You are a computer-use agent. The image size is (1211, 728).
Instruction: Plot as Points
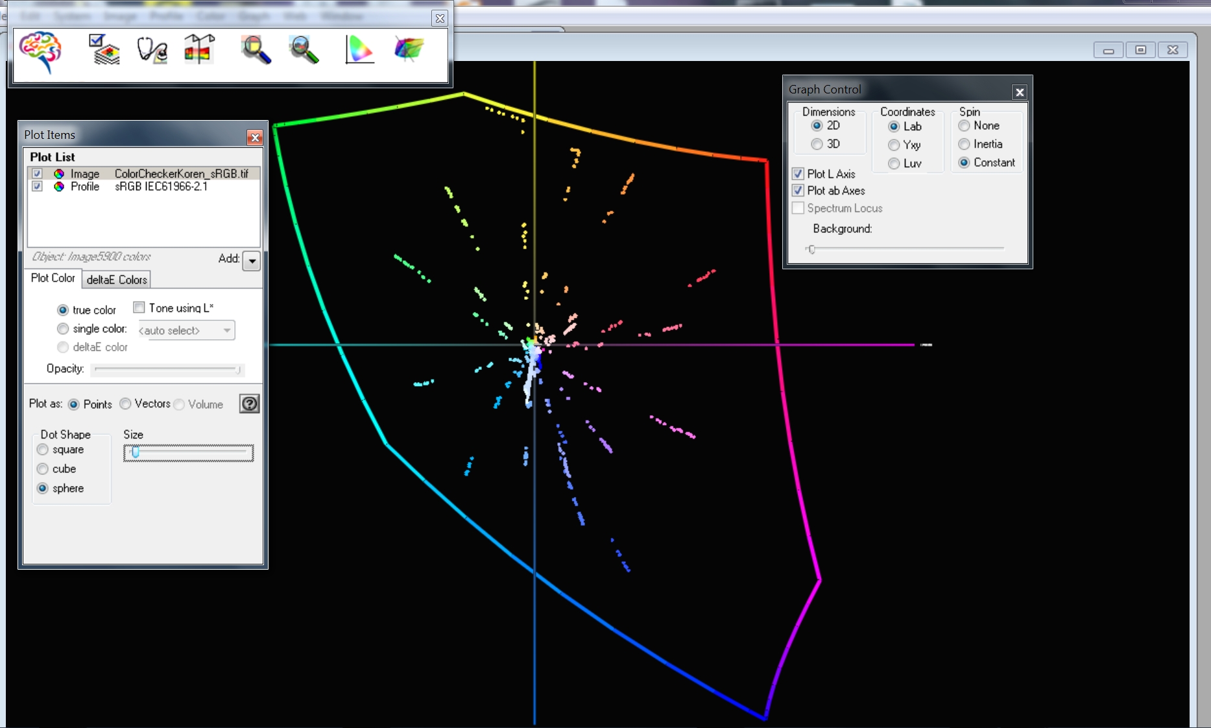tap(74, 404)
